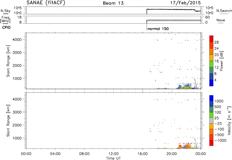Click the Velocity colorbar -500 tick label
The image size is (232, 160).
219,135
